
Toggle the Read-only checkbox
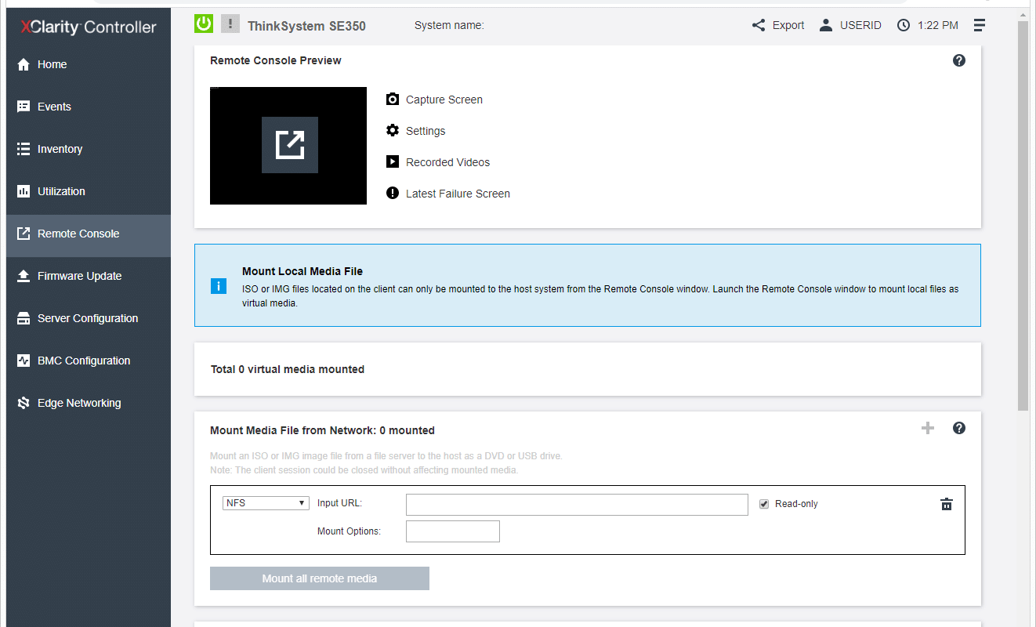[764, 504]
